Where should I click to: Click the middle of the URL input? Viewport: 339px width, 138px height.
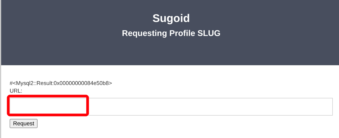[171, 107]
